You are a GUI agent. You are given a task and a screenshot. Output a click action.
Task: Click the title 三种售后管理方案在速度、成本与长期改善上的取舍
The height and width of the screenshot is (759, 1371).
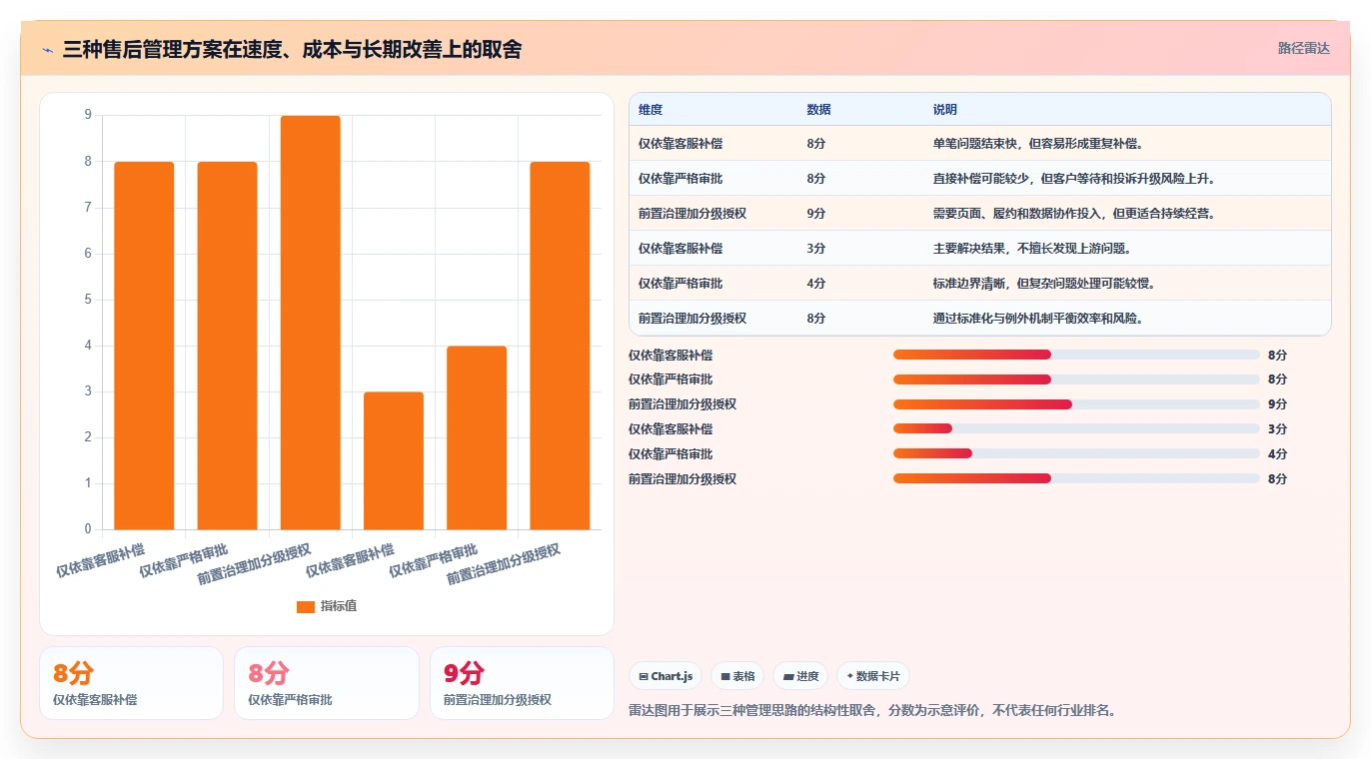(x=292, y=49)
